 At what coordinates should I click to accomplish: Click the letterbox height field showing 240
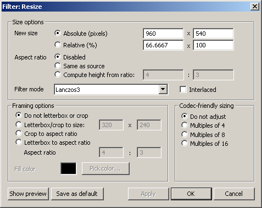[149, 125]
